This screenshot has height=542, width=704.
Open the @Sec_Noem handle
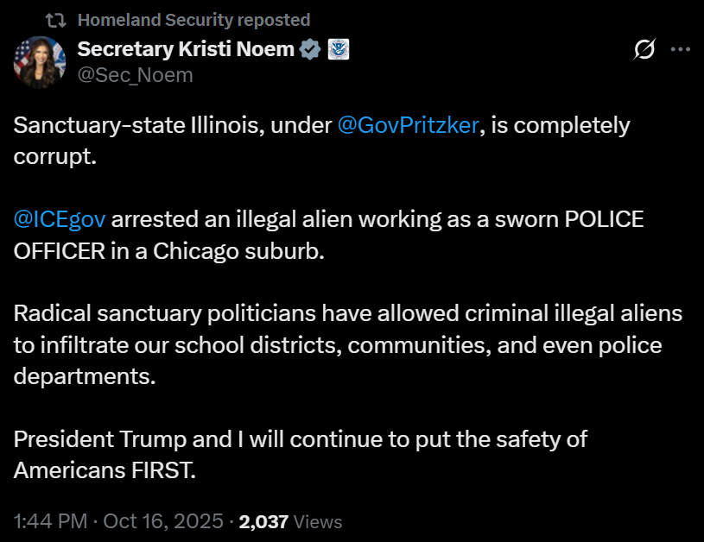135,75
